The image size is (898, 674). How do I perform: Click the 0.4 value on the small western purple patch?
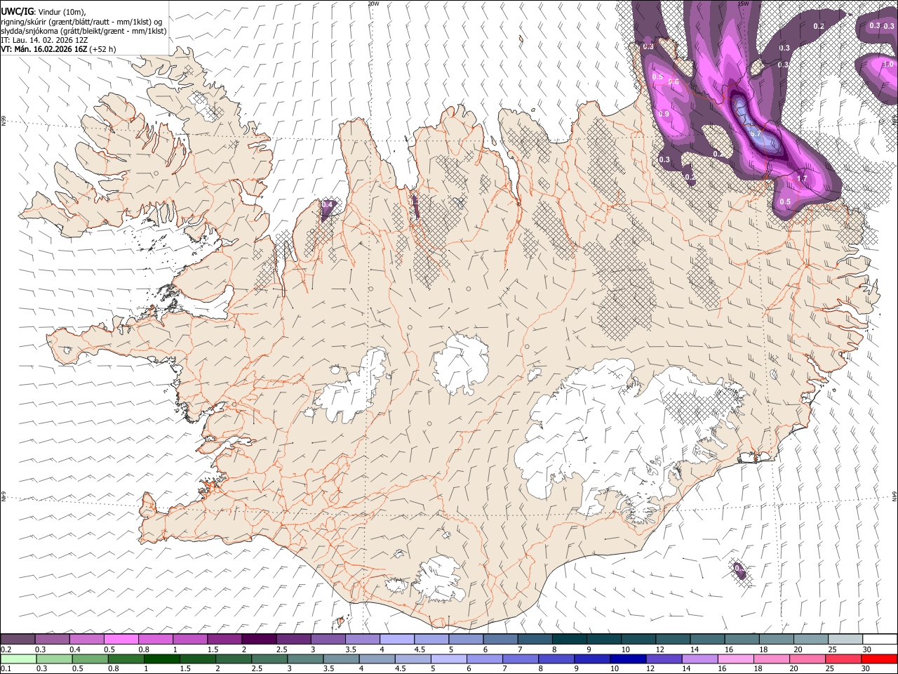(328, 205)
